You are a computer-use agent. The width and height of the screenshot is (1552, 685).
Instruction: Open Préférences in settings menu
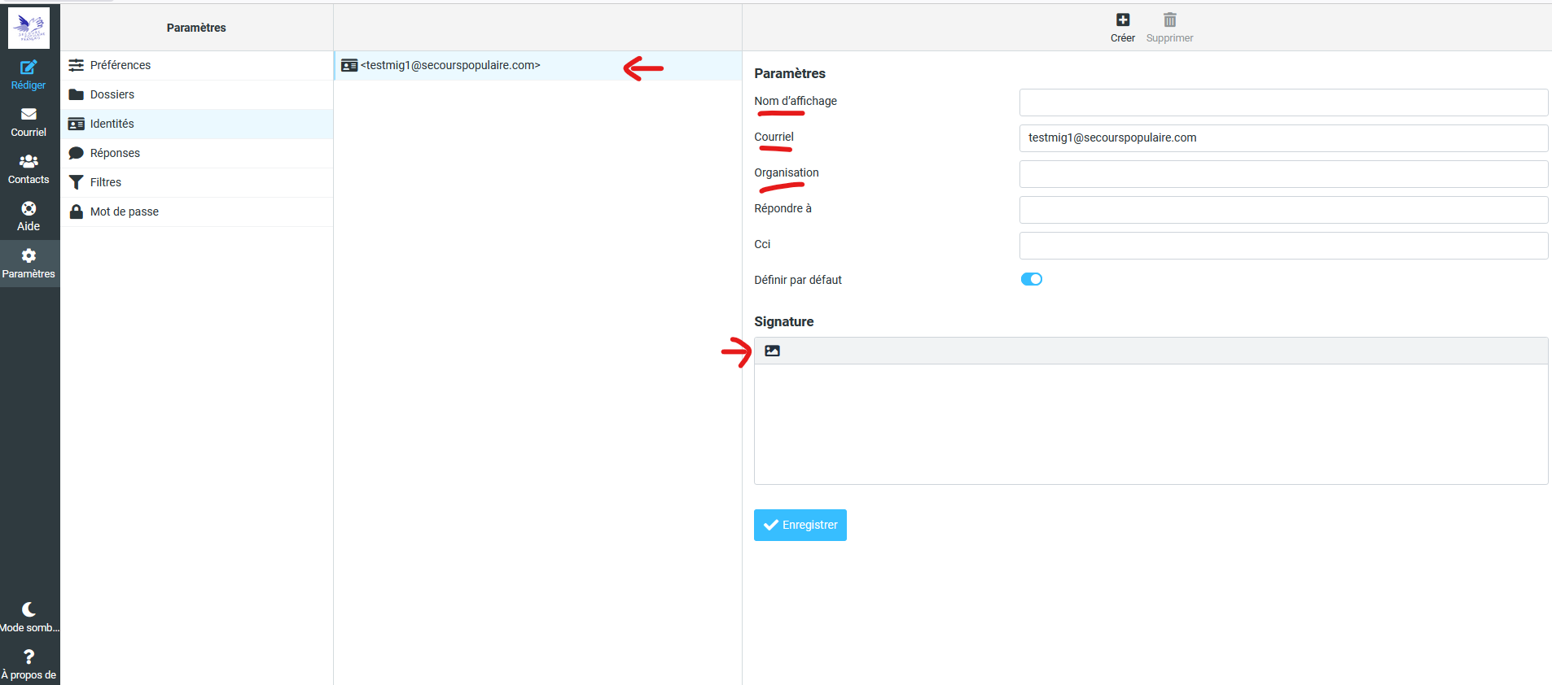coord(120,65)
